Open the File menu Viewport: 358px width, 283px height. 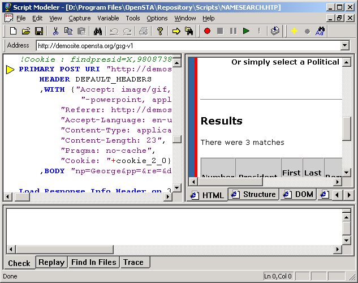coord(21,18)
